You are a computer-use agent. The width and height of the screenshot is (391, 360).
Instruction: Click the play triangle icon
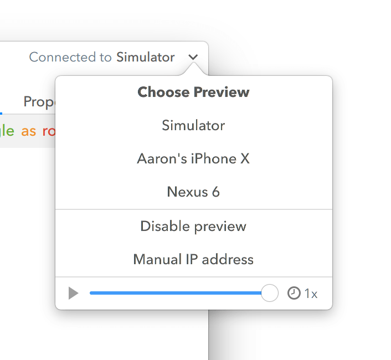(73, 293)
